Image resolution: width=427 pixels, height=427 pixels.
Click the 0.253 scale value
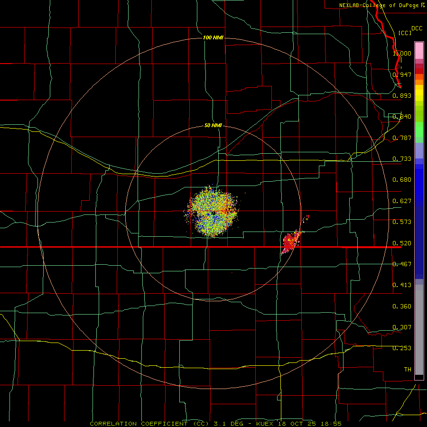(402, 348)
